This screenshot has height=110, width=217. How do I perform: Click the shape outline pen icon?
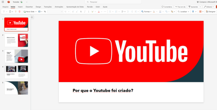click(160, 12)
